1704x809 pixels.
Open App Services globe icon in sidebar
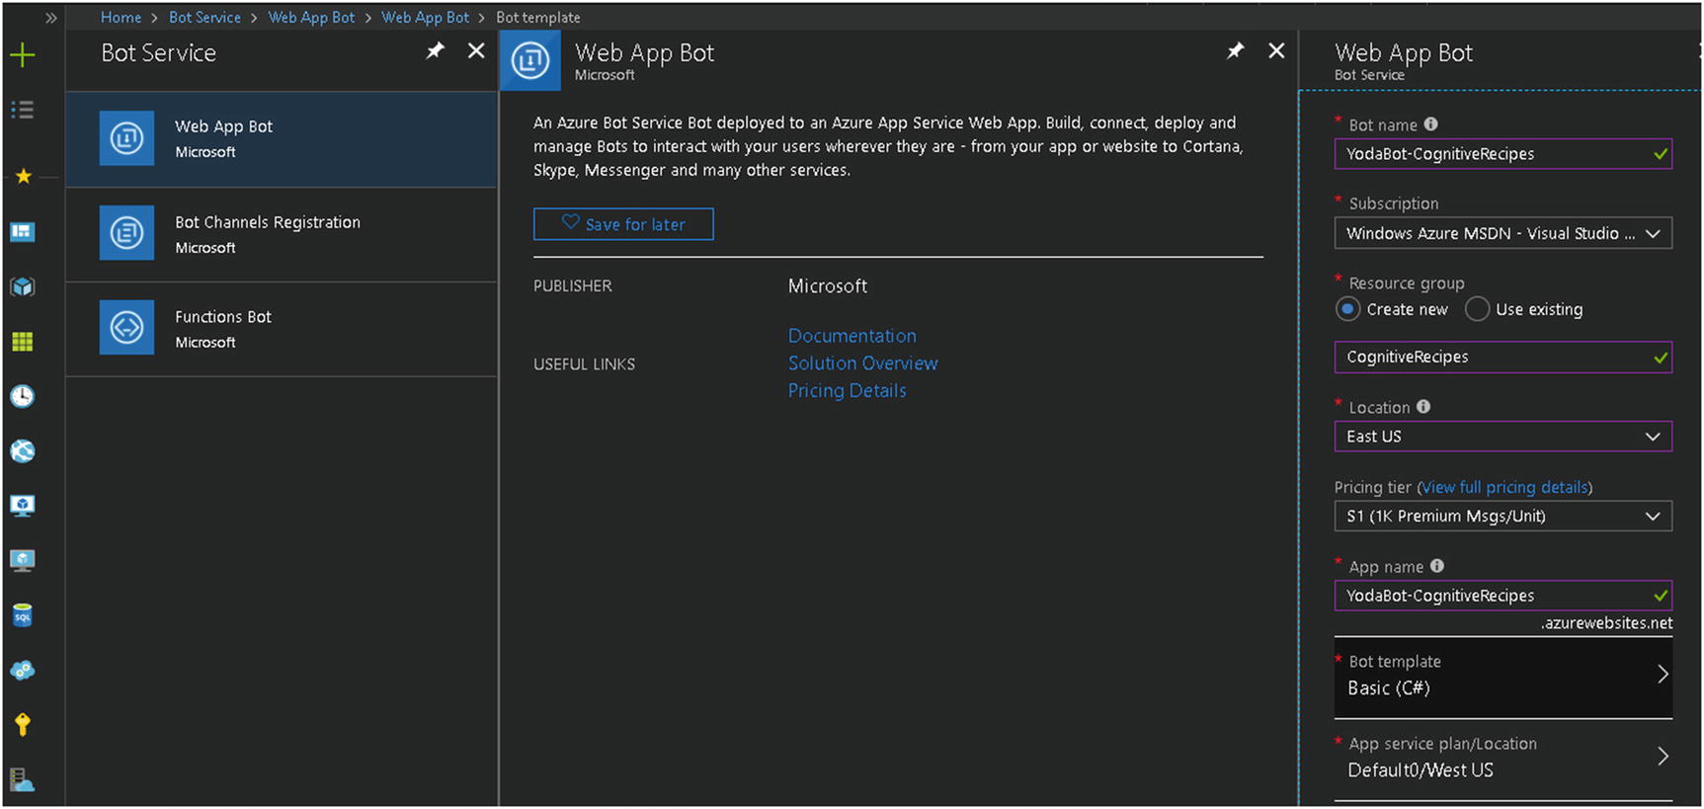tap(22, 451)
